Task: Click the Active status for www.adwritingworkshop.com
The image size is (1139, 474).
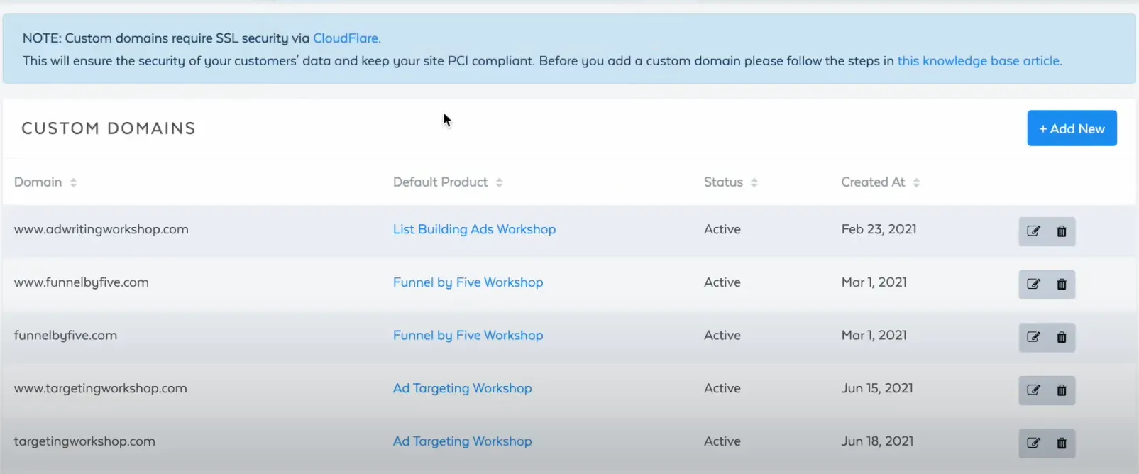Action: [x=722, y=229]
